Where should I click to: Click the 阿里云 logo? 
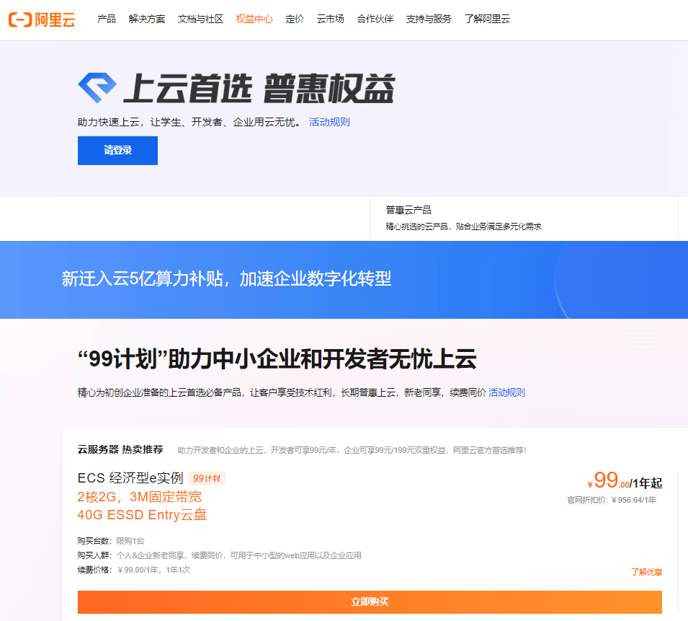[42, 19]
